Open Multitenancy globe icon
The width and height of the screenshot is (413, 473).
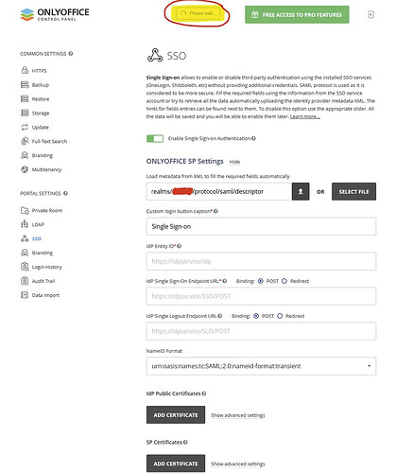[x=25, y=169]
